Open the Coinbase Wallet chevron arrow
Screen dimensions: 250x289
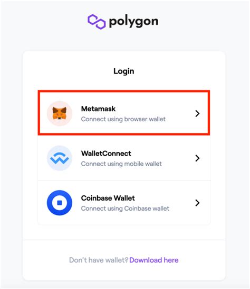[197, 203]
